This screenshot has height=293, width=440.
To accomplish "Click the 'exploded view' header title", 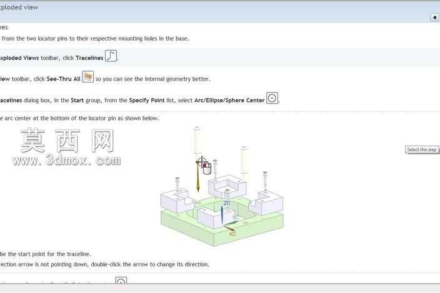I will click(19, 7).
